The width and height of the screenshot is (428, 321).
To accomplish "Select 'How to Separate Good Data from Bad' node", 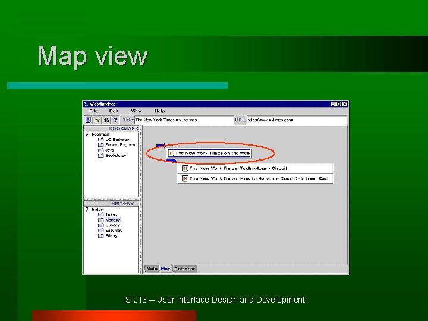I will coord(255,179).
